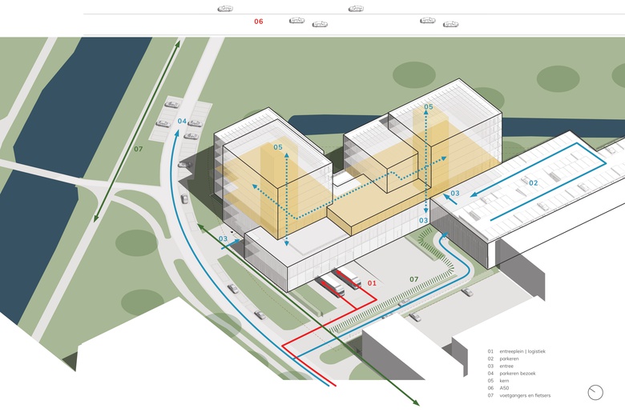
Task: Click the 05 label on the right tower
Action: (x=428, y=106)
